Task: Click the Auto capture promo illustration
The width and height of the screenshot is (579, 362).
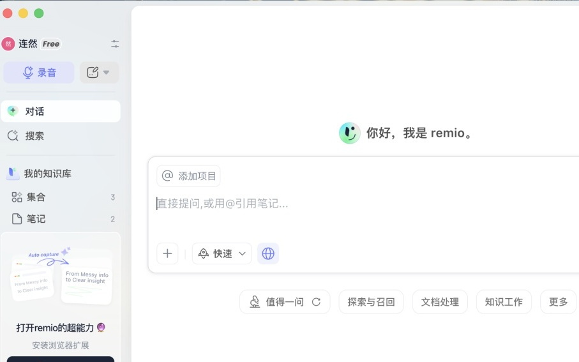Action: point(61,275)
